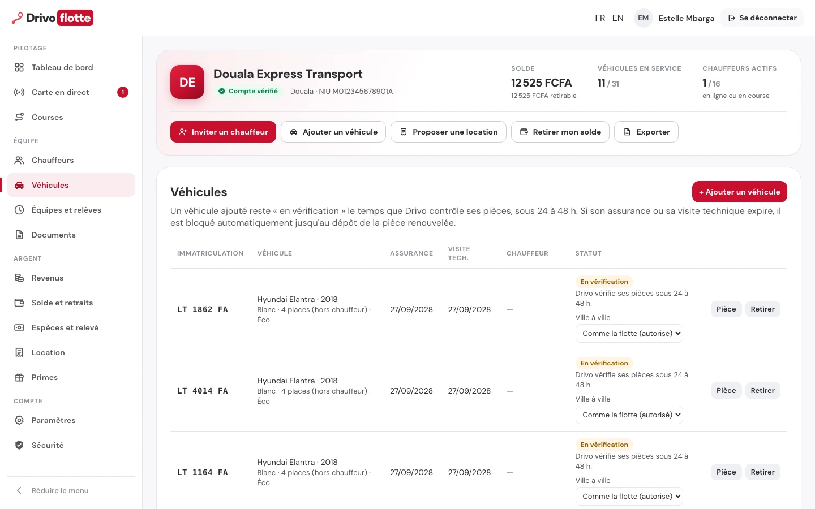Click the Location receipt icon

19,352
